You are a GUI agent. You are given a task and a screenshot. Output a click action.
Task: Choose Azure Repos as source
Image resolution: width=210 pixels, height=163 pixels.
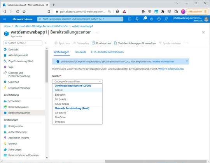(x=77, y=103)
